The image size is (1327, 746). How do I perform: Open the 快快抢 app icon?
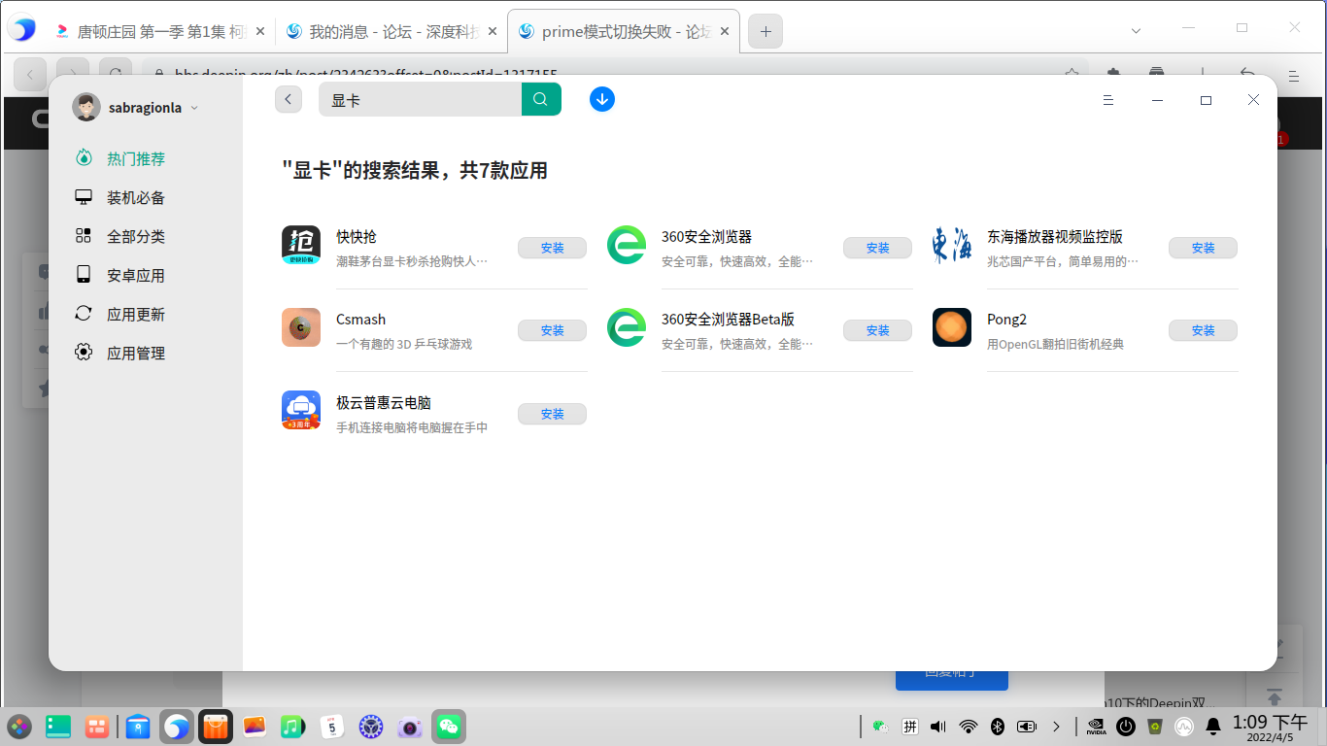(x=301, y=245)
